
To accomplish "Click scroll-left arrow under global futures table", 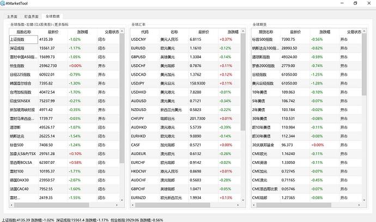I will coord(254,205).
